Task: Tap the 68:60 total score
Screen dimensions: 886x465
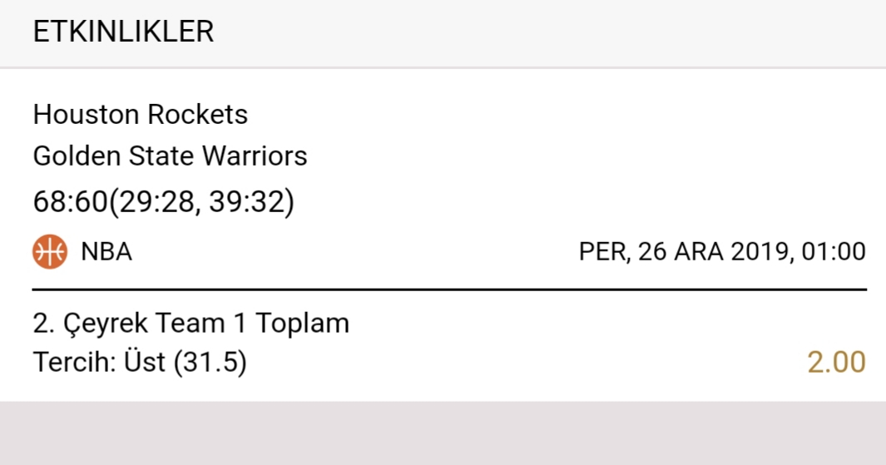Action: [x=70, y=201]
